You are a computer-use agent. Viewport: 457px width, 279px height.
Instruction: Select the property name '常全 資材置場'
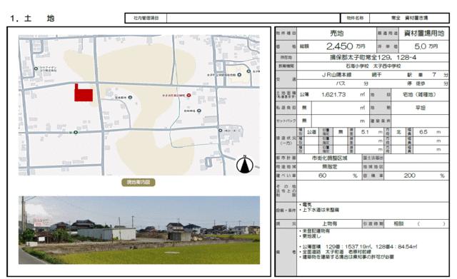coord(409,18)
